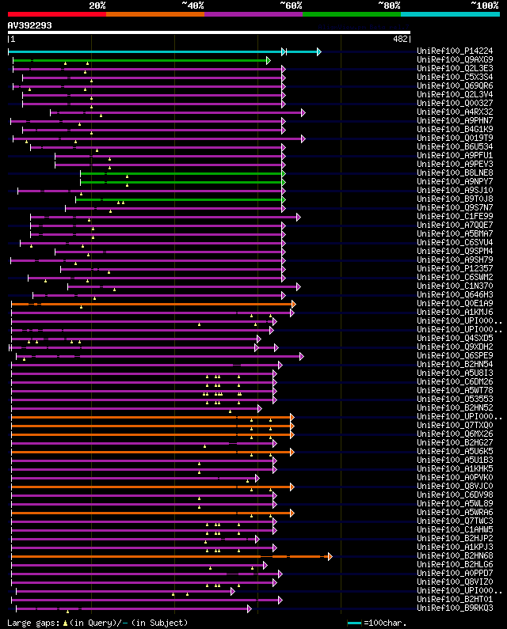Click the UniRef100_B2HN54 hit name
This screenshot has height=629, width=507.
pyautogui.click(x=455, y=364)
